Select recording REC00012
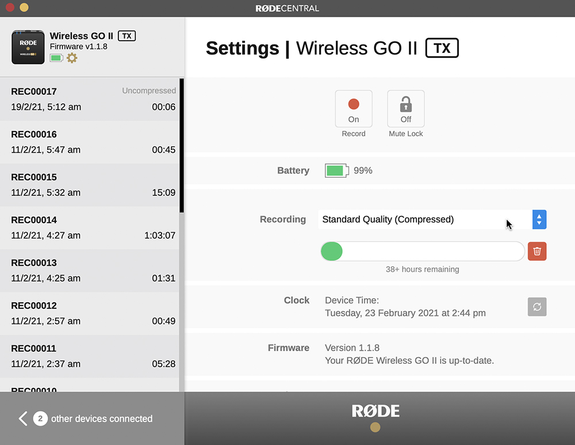The height and width of the screenshot is (445, 575). (92, 313)
